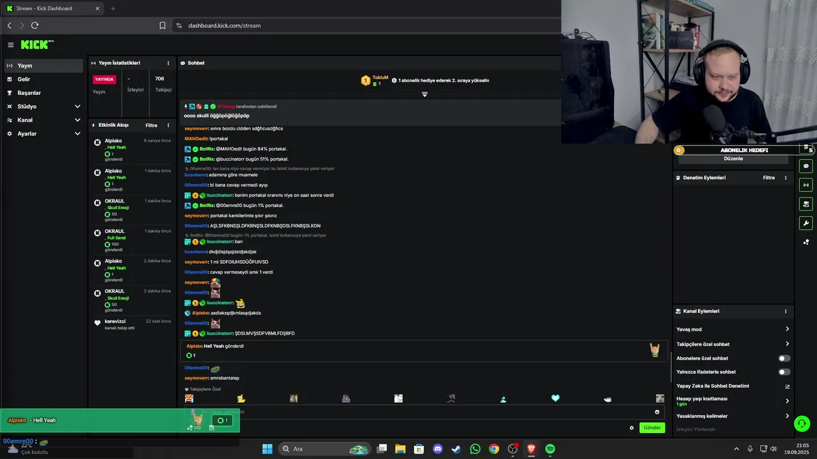Show hidden system tray icons

[736, 449]
